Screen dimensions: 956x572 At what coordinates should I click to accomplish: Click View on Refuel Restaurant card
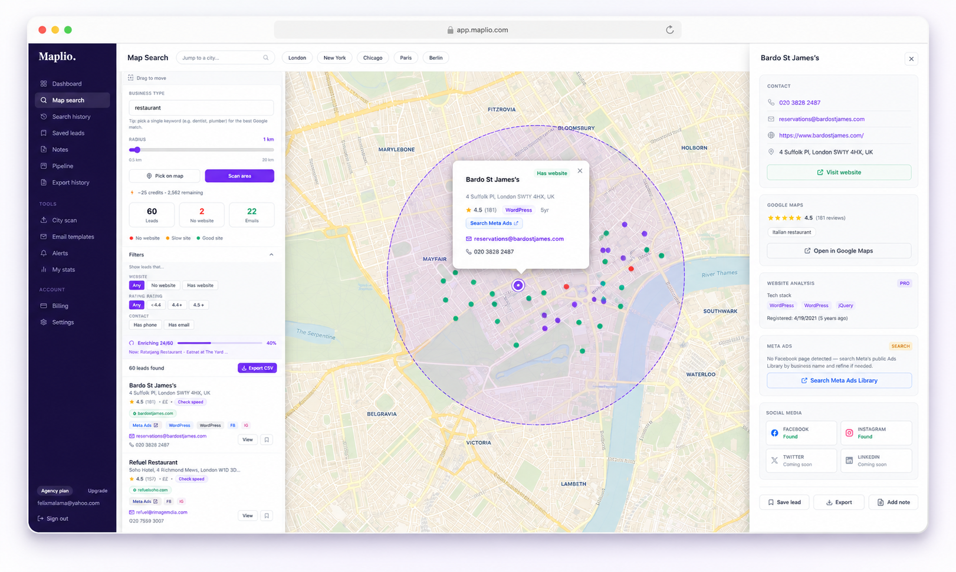(x=248, y=516)
